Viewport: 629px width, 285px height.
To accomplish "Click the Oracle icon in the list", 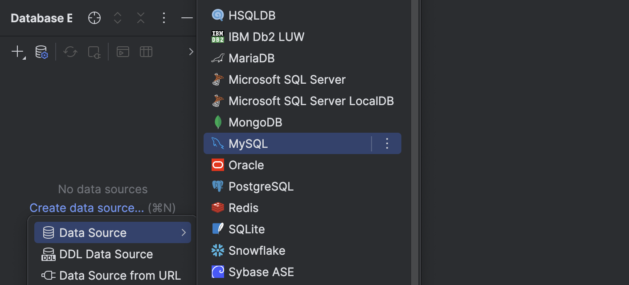I will click(246, 165).
